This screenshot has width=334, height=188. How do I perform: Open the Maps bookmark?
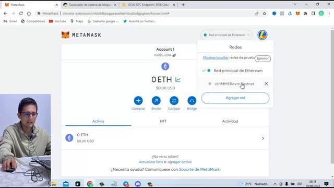[x=77, y=21]
